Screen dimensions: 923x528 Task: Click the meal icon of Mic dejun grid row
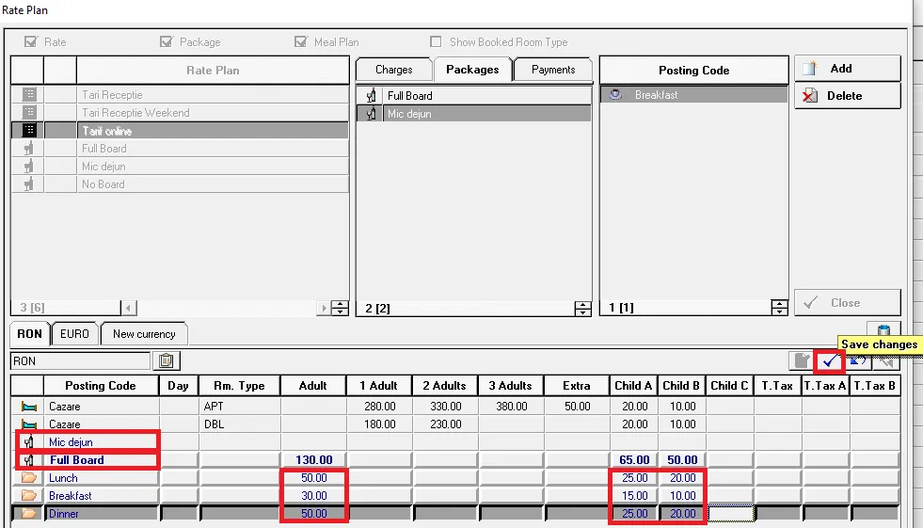[x=28, y=441]
